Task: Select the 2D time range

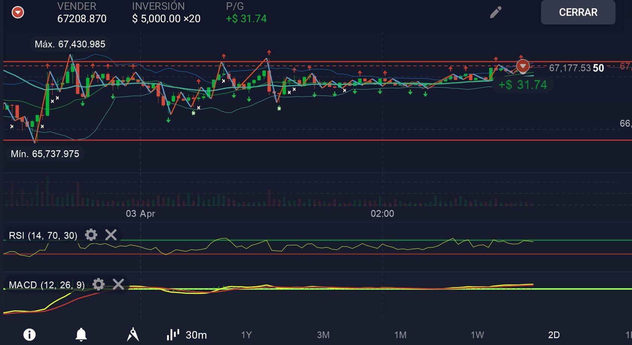Action: pos(553,335)
